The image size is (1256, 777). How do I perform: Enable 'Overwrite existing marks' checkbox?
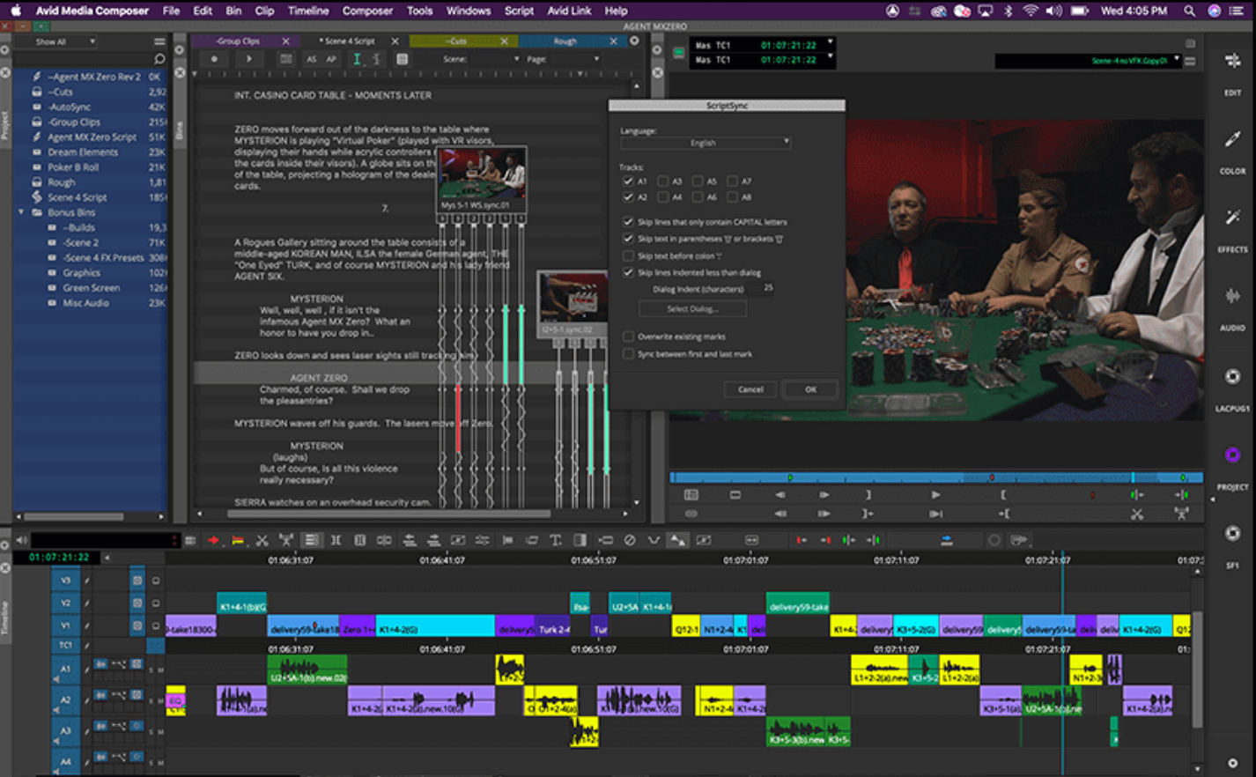tap(628, 337)
